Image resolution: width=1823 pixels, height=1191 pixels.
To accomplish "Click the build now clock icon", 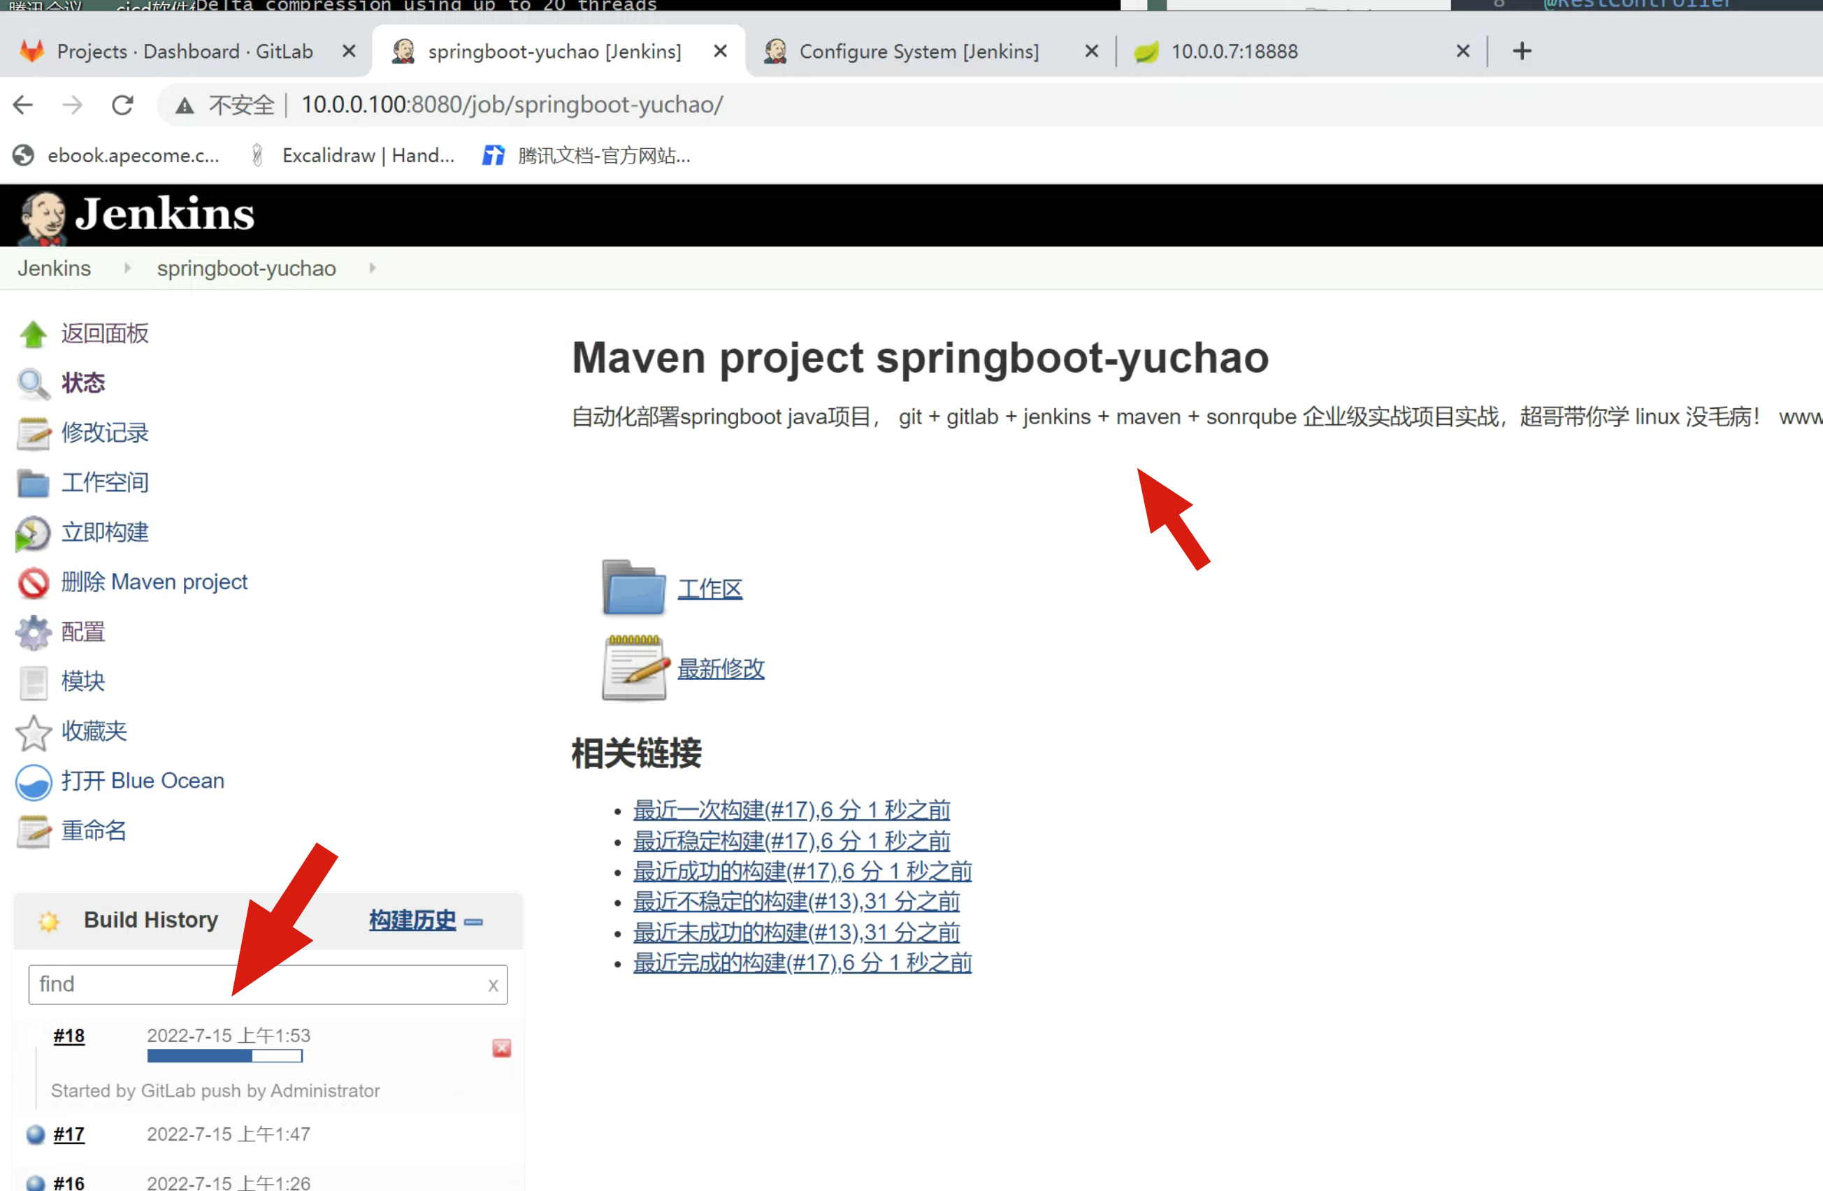I will (x=32, y=533).
